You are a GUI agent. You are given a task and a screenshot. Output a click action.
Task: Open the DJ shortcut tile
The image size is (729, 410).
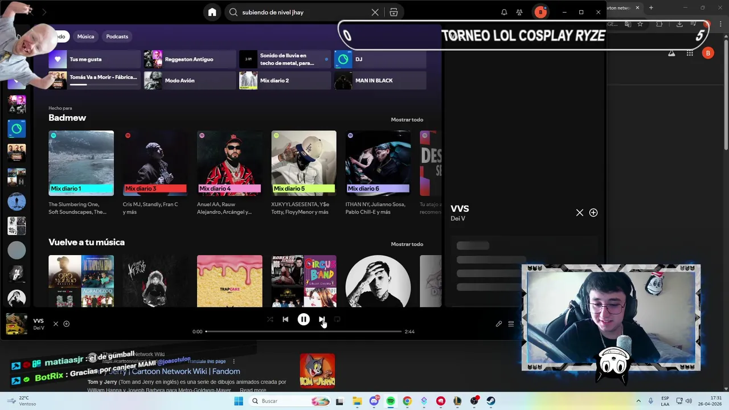coord(380,59)
